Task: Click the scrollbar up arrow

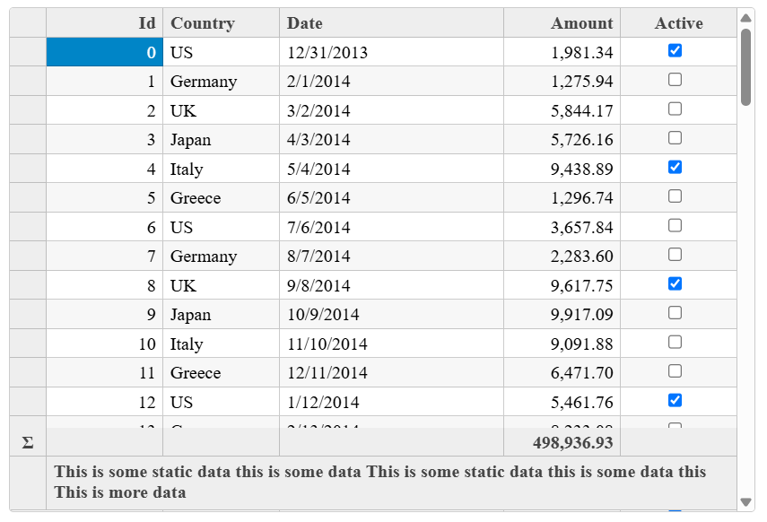Action: [745, 18]
